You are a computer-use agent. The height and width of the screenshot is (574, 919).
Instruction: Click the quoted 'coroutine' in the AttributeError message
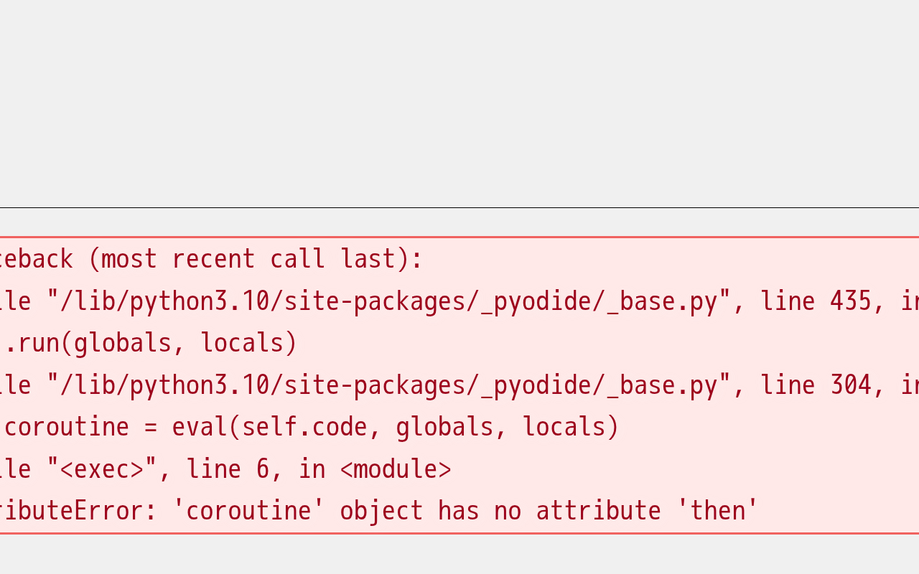[248, 511]
